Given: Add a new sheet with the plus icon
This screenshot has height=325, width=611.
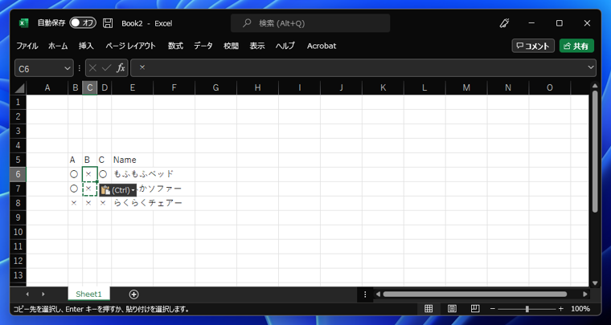Looking at the screenshot, I should [x=133, y=295].
